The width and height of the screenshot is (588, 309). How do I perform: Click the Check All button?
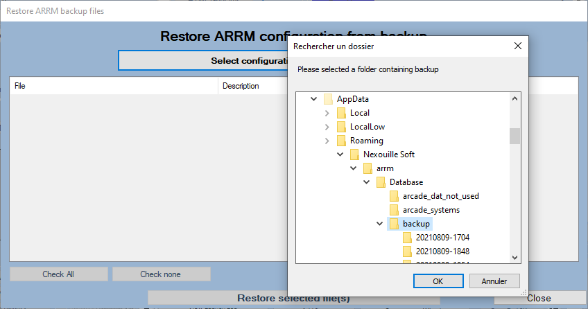coord(58,274)
